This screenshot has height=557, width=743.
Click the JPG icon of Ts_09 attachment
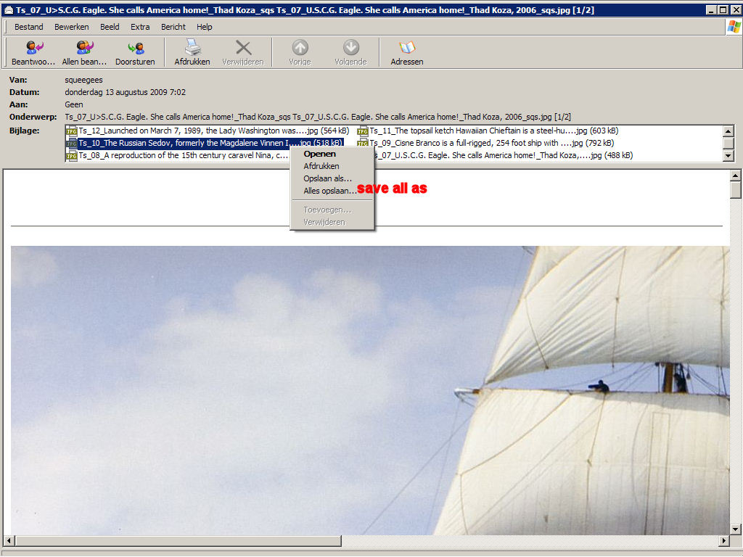pos(363,143)
